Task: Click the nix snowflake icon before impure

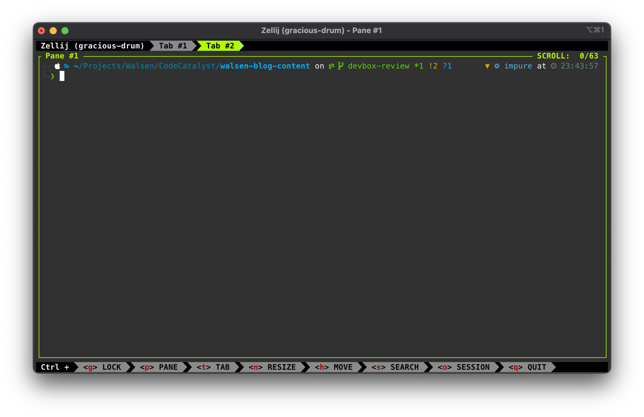Action: pos(497,66)
